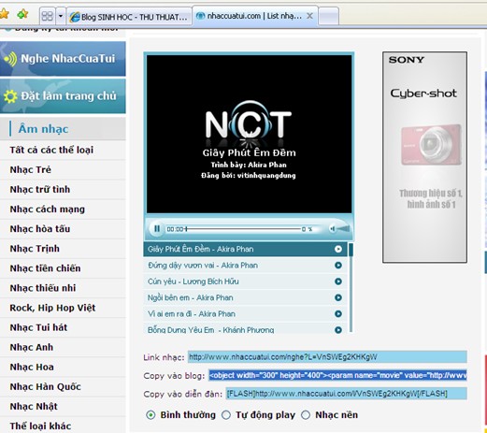Open Nhạc Trẻ category

coord(31,170)
